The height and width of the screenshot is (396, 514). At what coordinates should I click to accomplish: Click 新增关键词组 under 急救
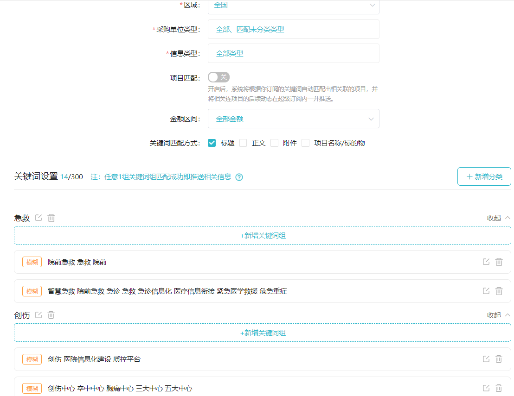tap(263, 235)
